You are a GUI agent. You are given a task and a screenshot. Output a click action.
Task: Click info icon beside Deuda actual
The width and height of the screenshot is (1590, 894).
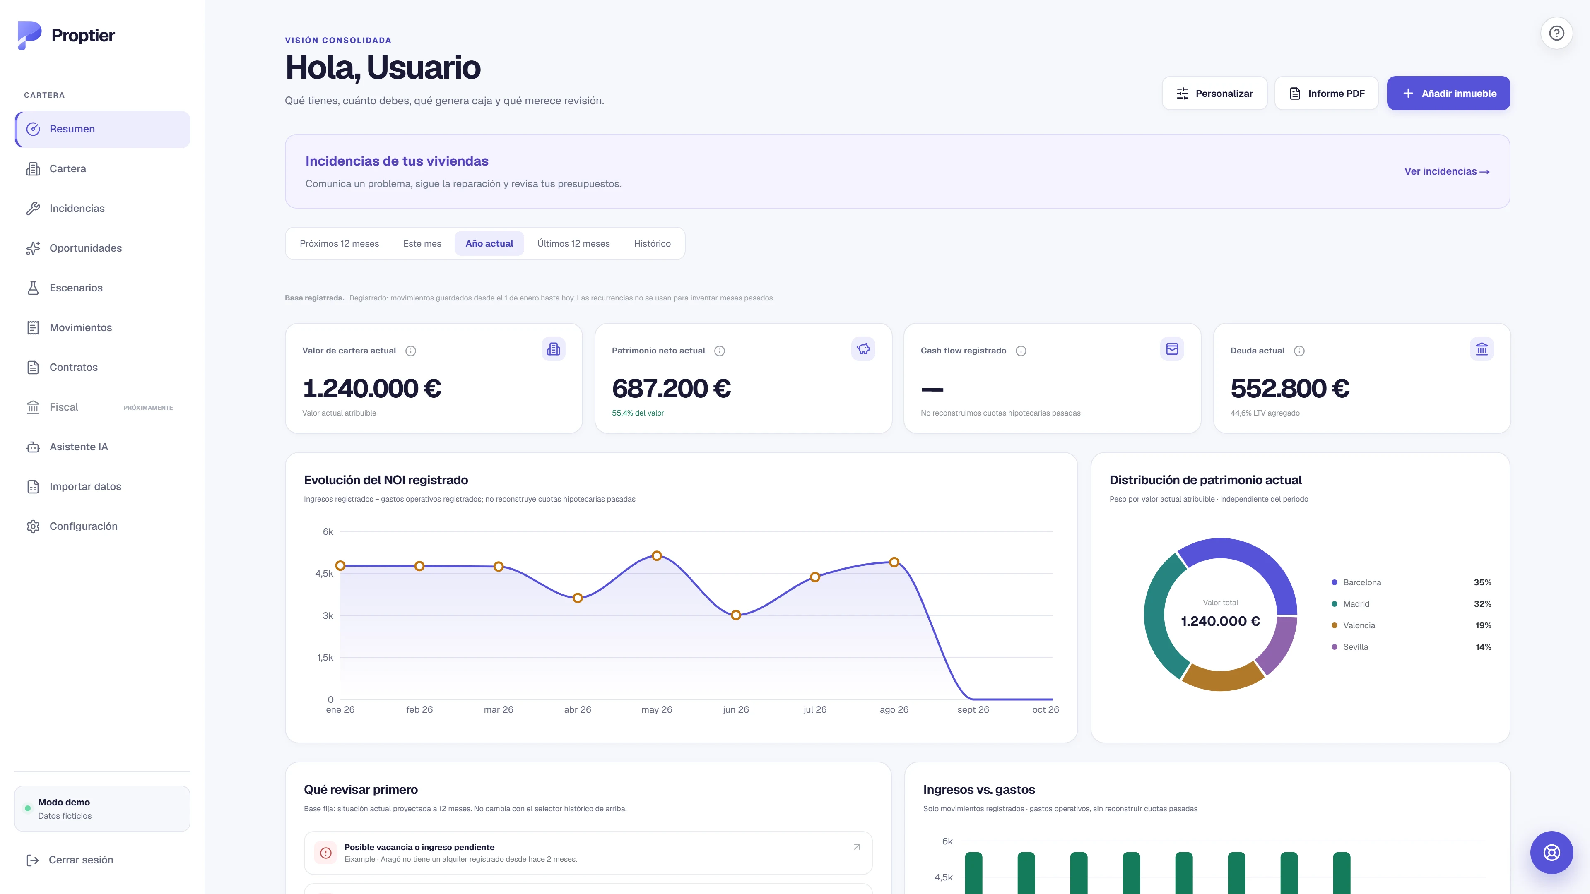(x=1299, y=351)
